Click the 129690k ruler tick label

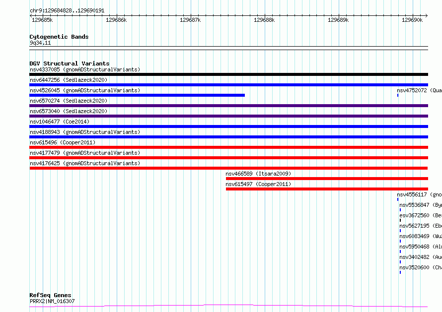412,20
